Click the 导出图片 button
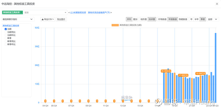 click(x=61, y=19)
